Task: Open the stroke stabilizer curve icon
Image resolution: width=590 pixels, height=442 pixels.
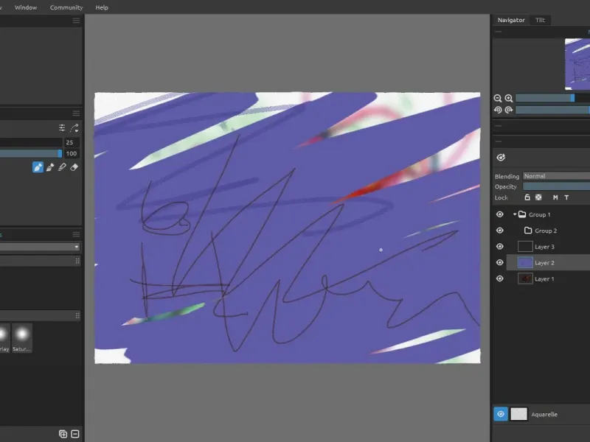Action: pos(74,127)
